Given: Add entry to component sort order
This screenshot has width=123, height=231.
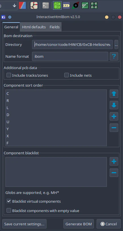Looking at the screenshot, I should click(x=114, y=116).
